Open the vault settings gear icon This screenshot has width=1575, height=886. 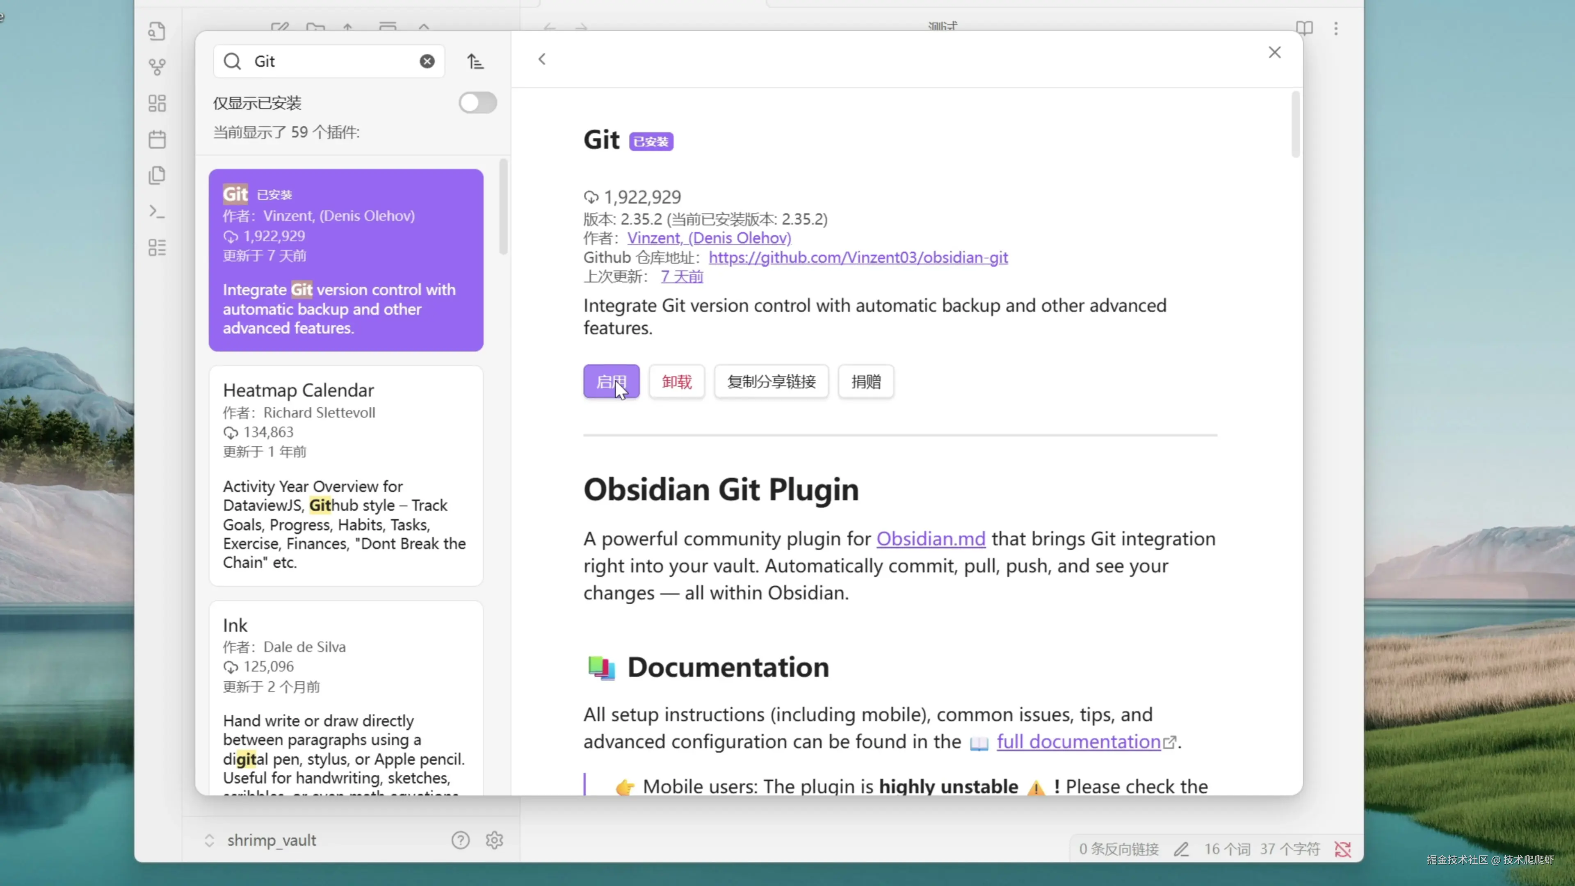tap(494, 840)
